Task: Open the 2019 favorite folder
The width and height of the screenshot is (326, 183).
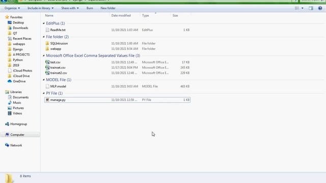Action: pyautogui.click(x=16, y=66)
